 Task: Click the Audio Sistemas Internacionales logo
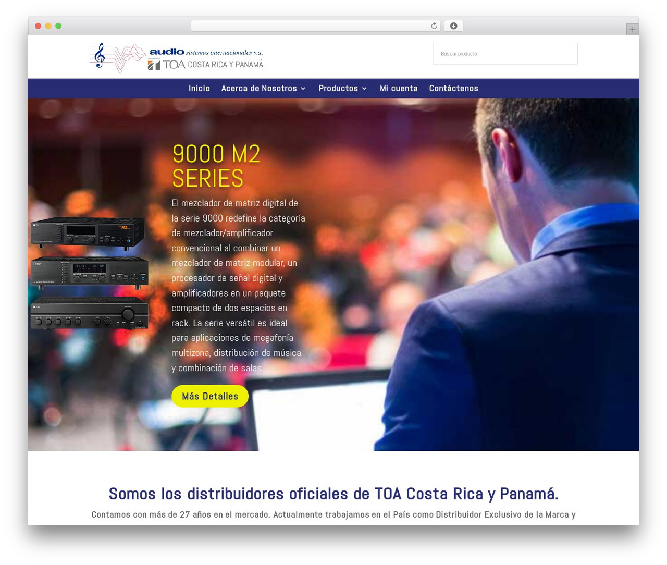(x=177, y=58)
